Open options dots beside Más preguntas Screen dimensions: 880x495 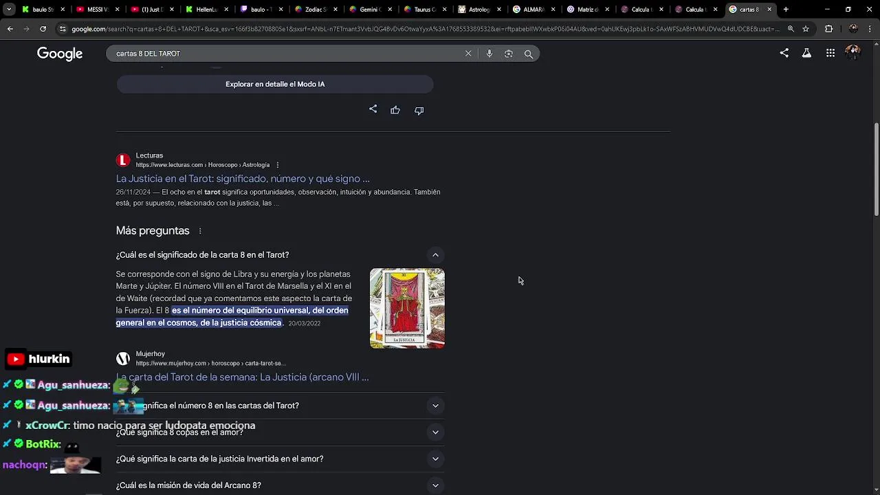point(200,231)
